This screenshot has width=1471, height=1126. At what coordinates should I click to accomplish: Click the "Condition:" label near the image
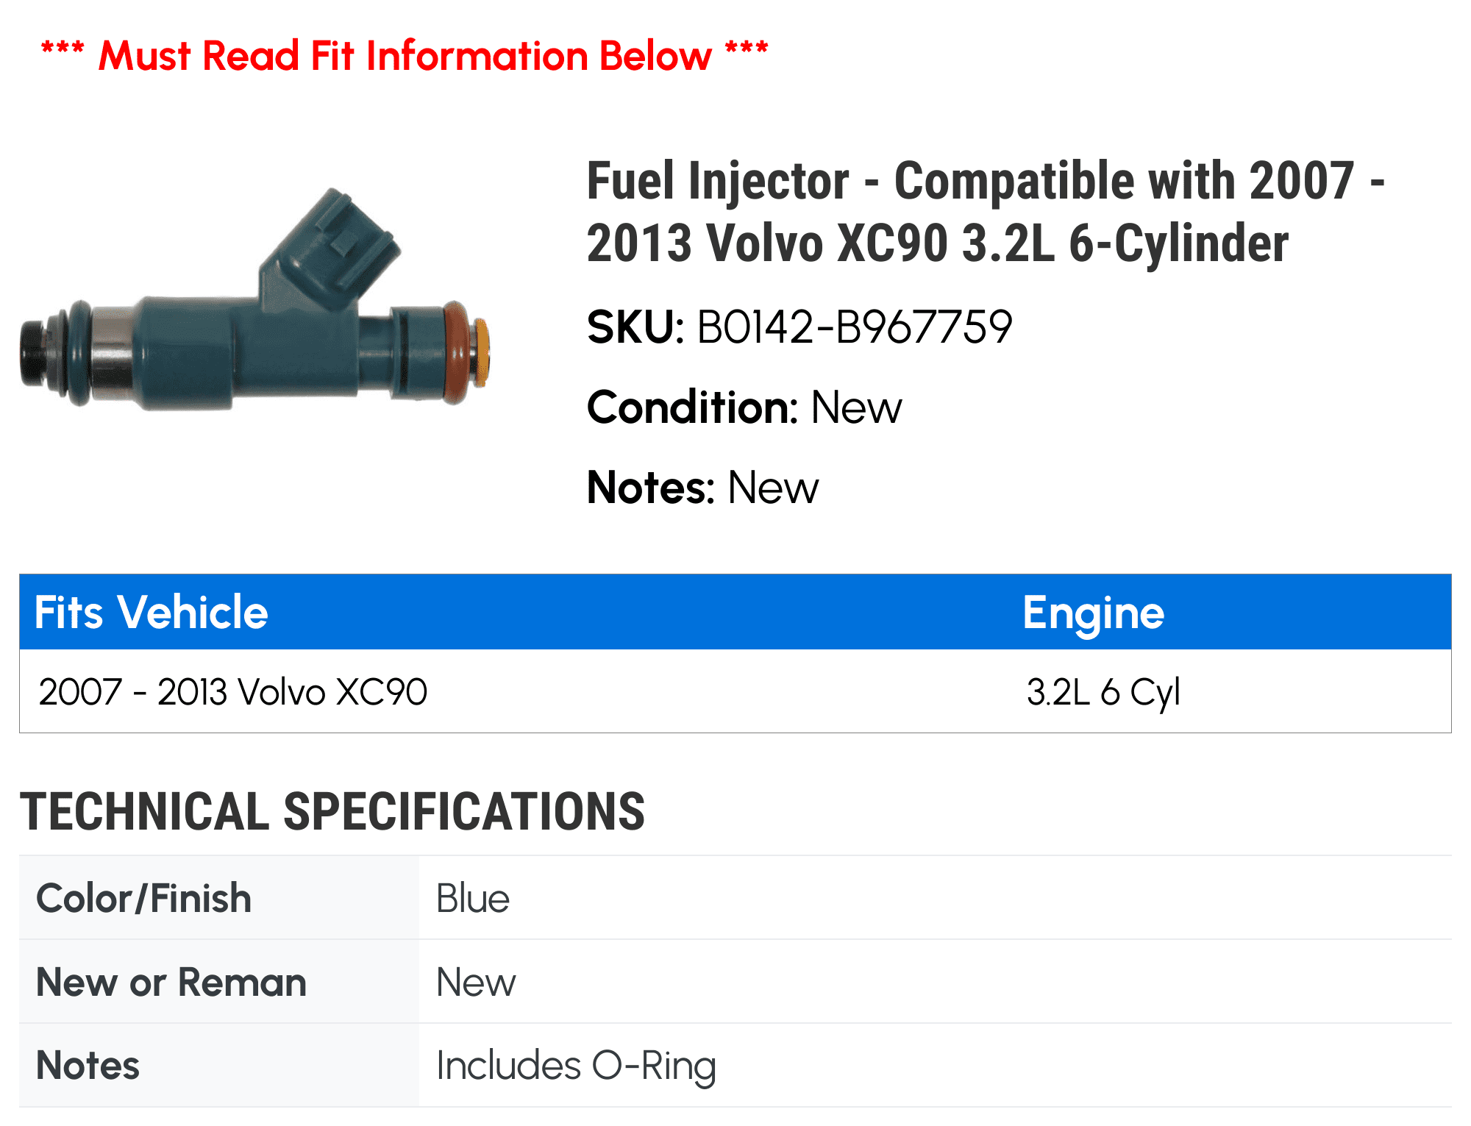point(692,407)
